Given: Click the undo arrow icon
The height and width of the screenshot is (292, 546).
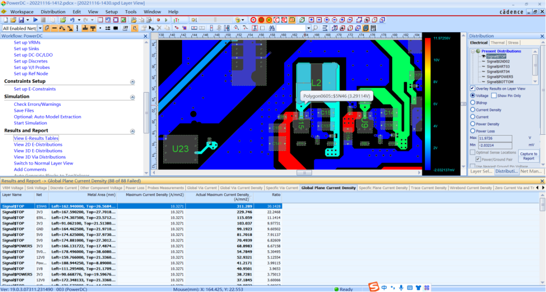Looking at the screenshot, I should click(x=72, y=20).
